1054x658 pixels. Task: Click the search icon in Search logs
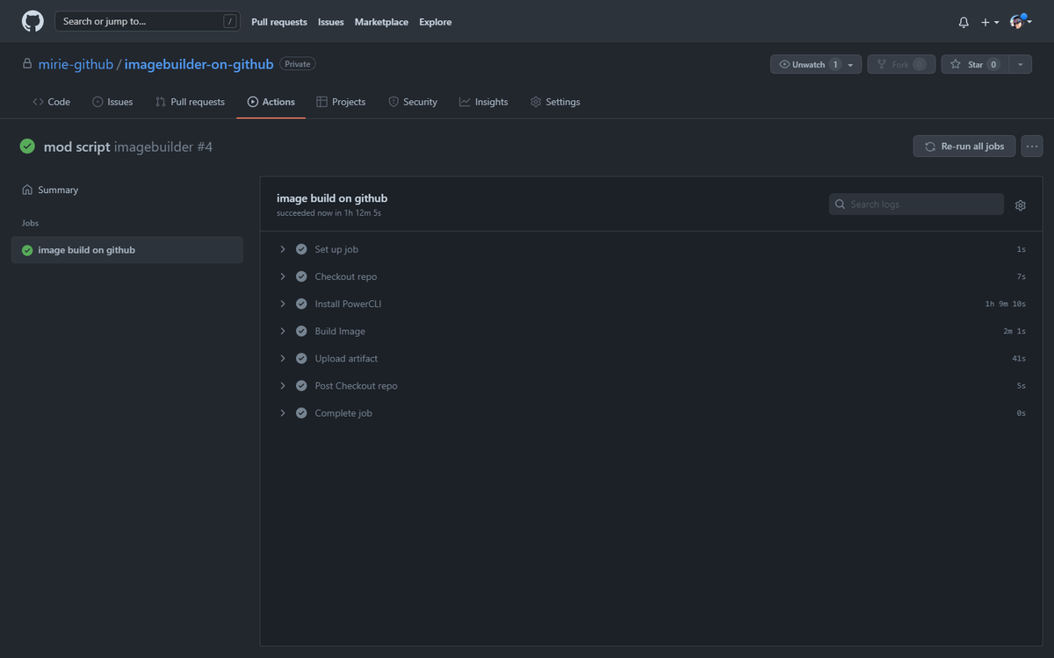coord(841,204)
